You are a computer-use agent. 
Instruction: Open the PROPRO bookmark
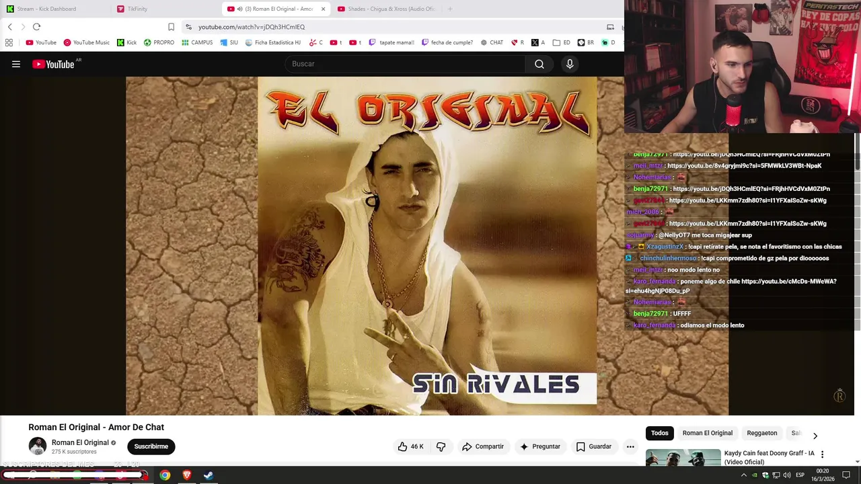coord(159,42)
